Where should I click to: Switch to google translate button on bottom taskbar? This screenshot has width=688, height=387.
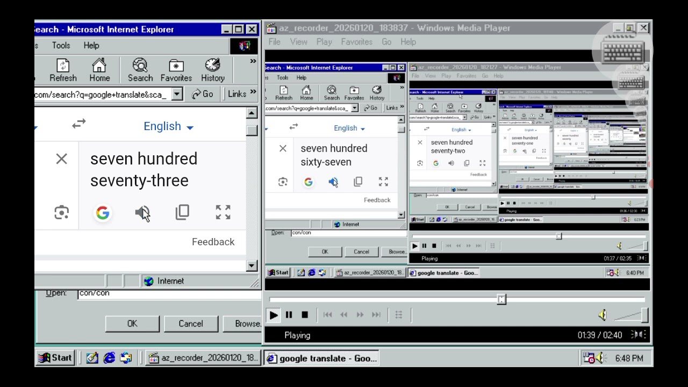tap(321, 358)
